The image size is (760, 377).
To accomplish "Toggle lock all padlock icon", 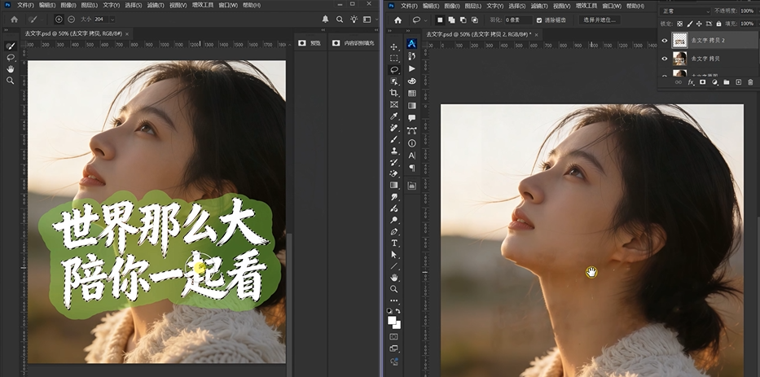I will pyautogui.click(x=718, y=24).
